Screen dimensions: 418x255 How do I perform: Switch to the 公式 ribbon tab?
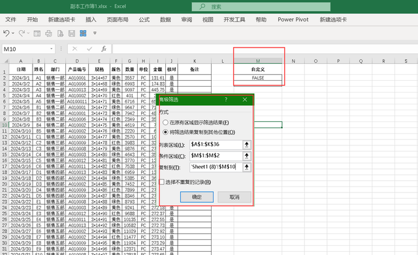pos(144,20)
